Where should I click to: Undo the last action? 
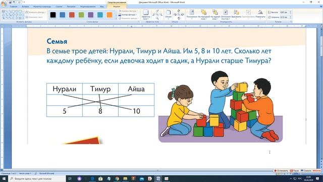[14, 2]
